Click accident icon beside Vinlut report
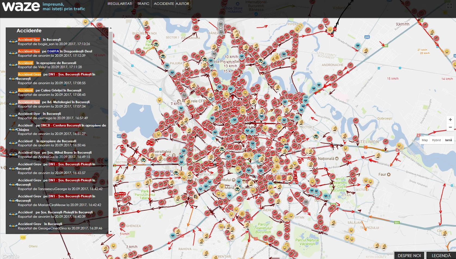456x259 pixels. tap(13, 65)
